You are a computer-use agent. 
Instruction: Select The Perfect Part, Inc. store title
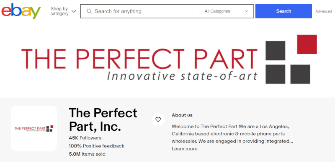click(103, 119)
